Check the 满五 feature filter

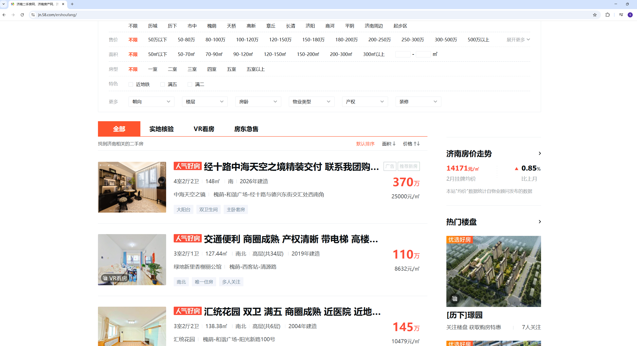click(x=163, y=84)
